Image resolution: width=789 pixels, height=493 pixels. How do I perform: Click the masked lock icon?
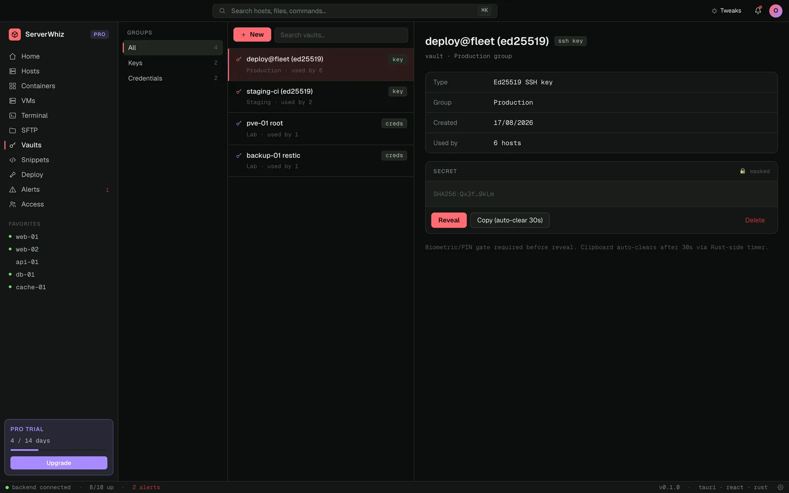(743, 171)
